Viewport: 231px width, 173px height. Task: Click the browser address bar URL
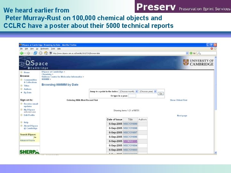119,53
